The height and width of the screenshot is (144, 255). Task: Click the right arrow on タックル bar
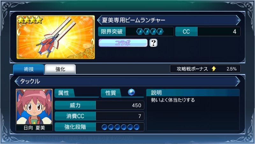238,81
